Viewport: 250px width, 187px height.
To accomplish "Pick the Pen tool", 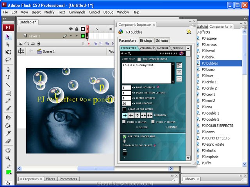I will [x=8, y=69].
